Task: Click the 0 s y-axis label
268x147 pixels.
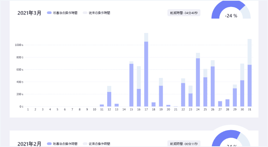Action: click(x=21, y=107)
